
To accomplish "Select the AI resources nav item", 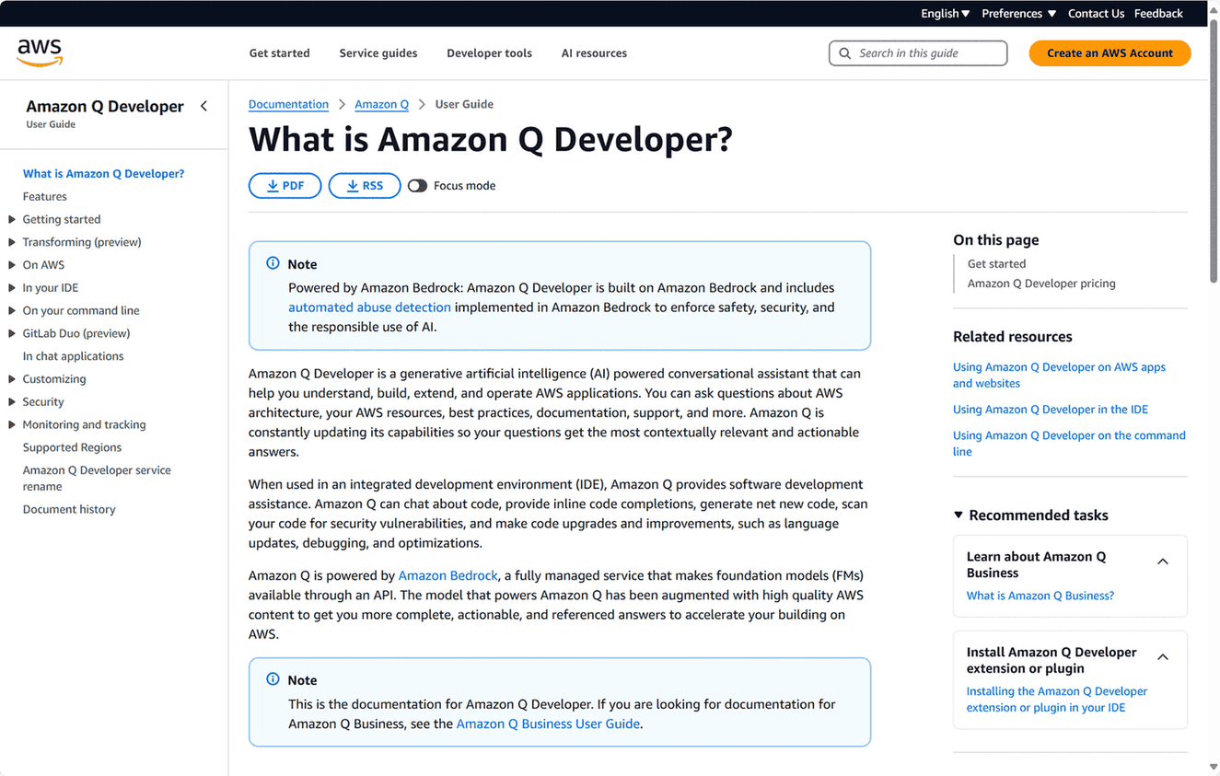I will [594, 53].
